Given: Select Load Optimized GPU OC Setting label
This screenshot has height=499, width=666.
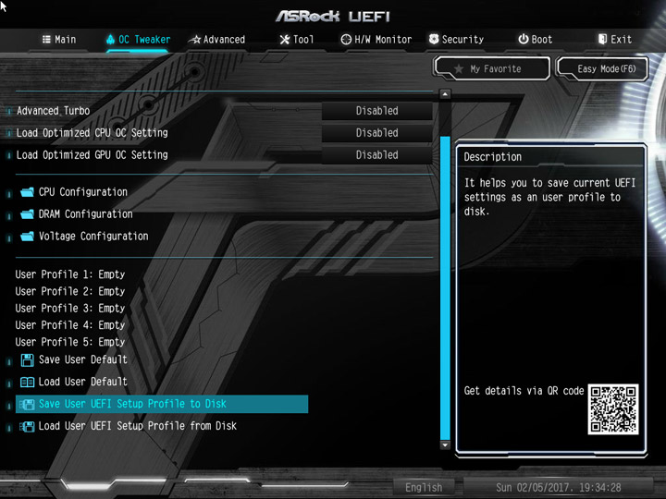Looking at the screenshot, I should click(x=92, y=155).
